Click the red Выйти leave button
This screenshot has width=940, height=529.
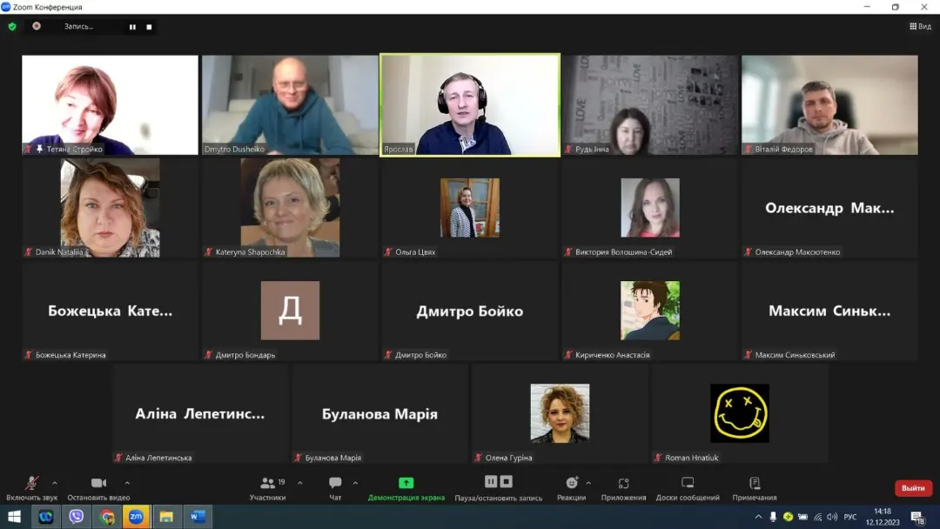point(913,488)
